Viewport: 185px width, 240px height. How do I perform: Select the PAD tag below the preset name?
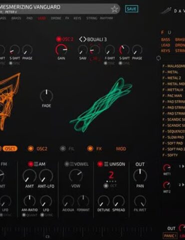point(29,18)
